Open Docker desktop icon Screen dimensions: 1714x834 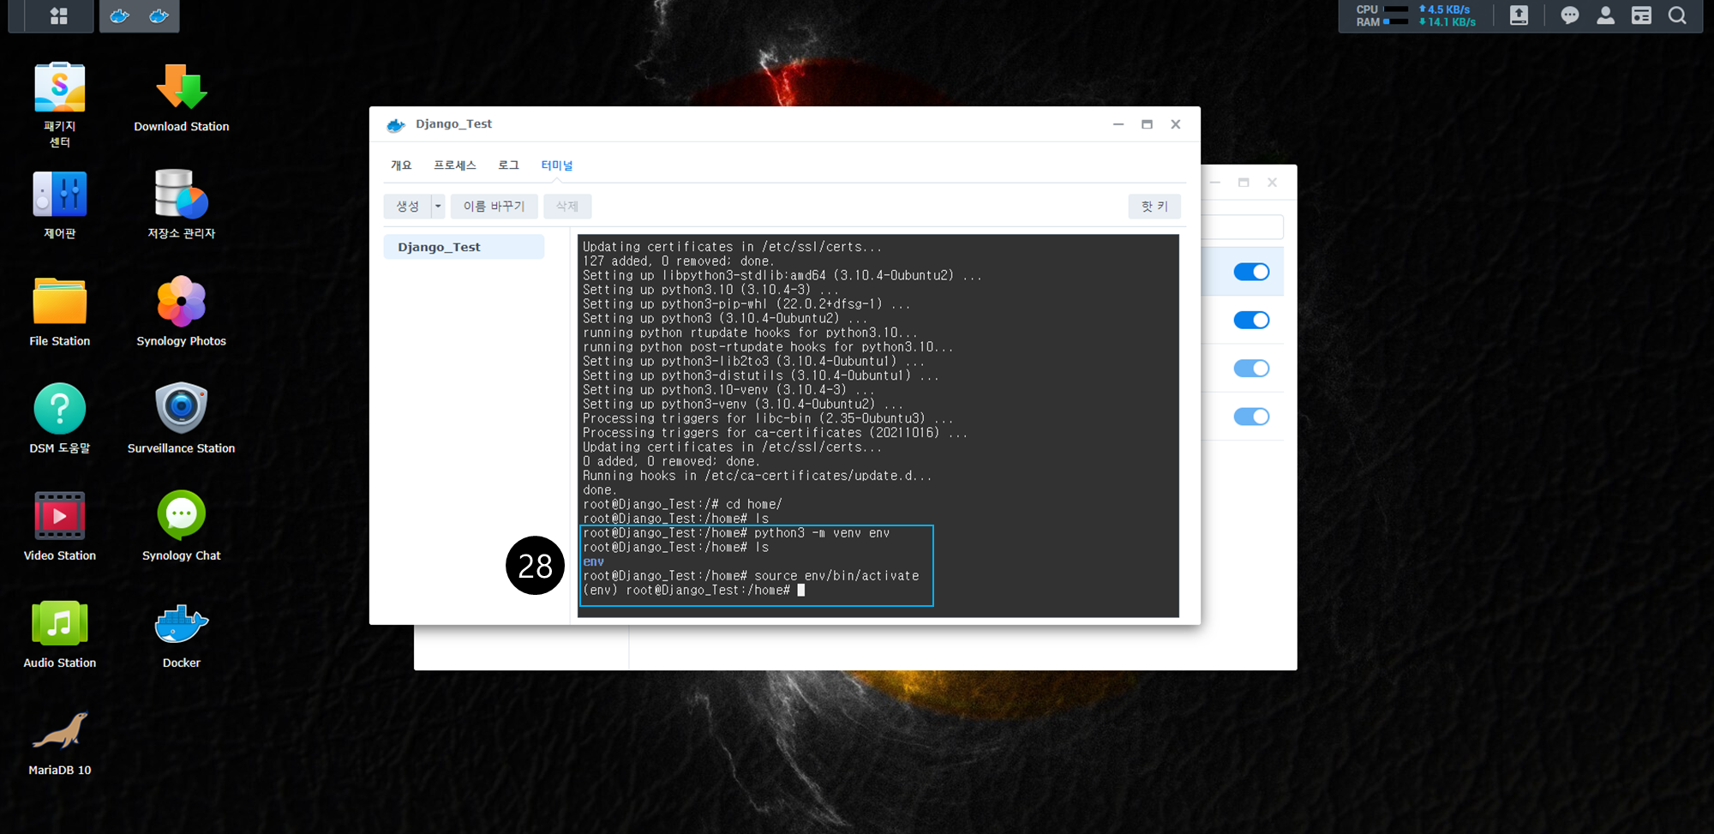coord(182,623)
